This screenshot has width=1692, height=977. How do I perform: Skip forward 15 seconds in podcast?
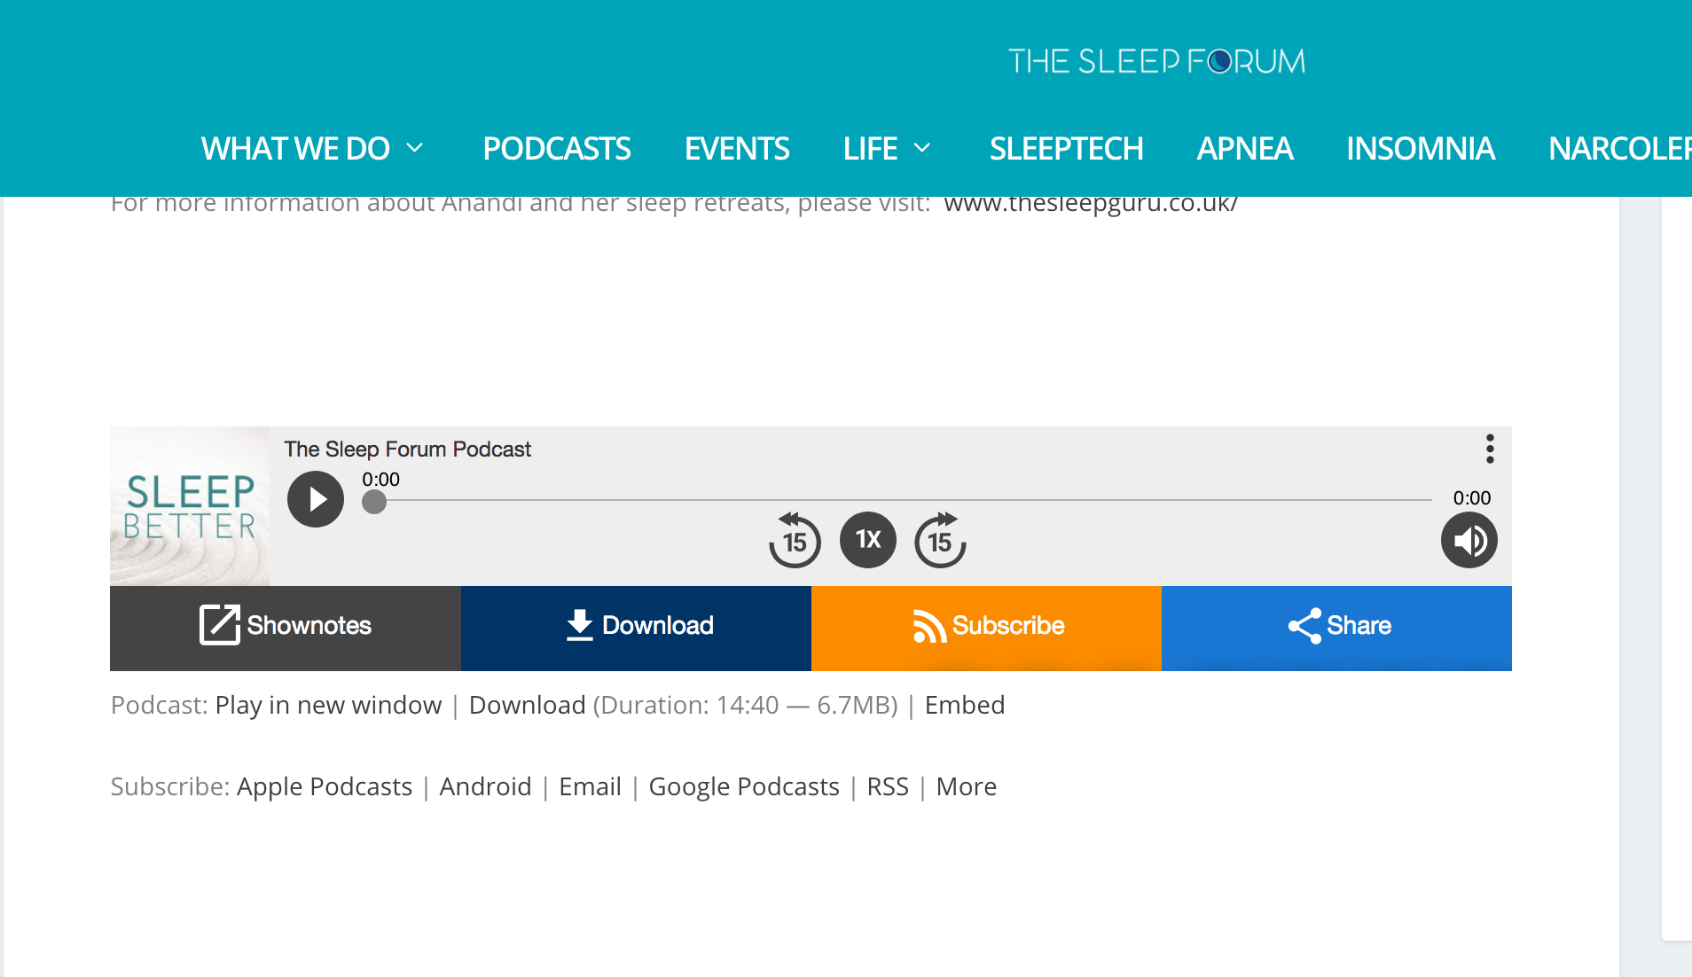pyautogui.click(x=940, y=539)
